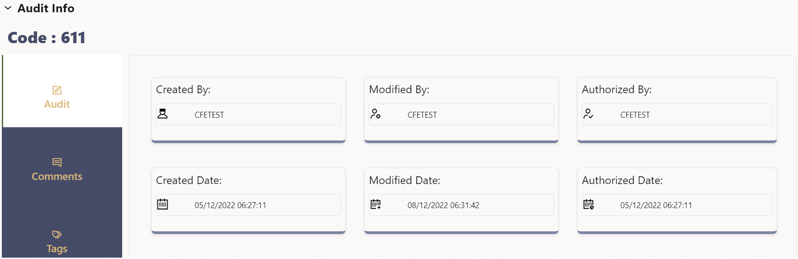Click the Authorized Date calendar icon
Screen dimensions: 798x259
pos(589,204)
